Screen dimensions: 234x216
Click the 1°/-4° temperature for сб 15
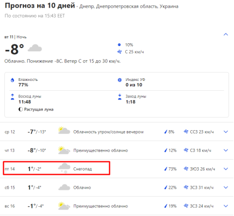click(34, 188)
